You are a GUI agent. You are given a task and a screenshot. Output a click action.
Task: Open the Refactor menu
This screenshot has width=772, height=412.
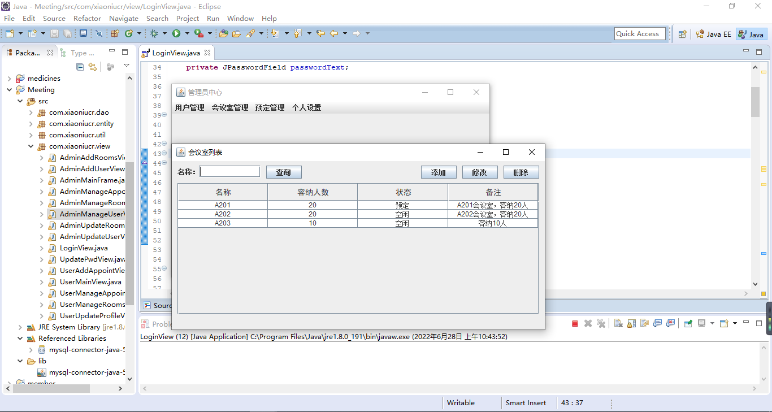pos(87,18)
